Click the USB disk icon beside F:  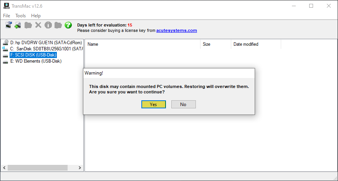[6, 56]
